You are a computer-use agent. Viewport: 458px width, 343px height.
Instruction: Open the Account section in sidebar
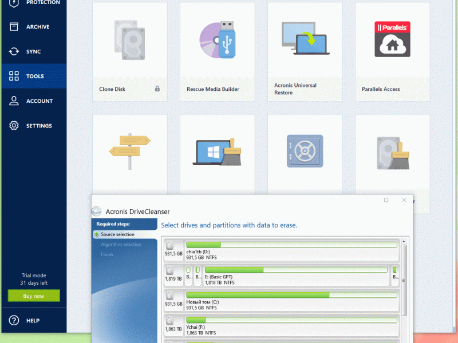point(34,101)
